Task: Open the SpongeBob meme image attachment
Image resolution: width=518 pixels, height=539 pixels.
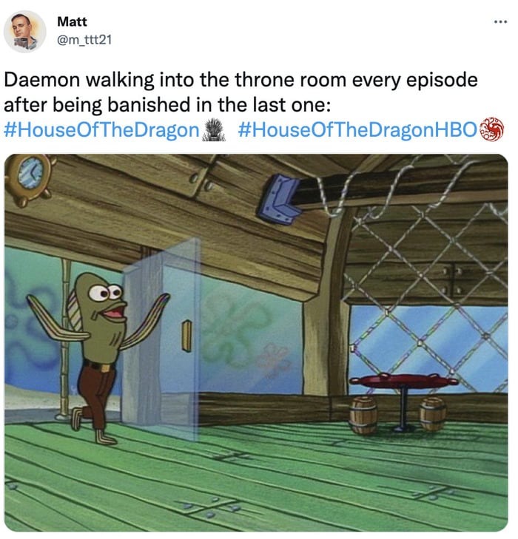Action: [256, 343]
